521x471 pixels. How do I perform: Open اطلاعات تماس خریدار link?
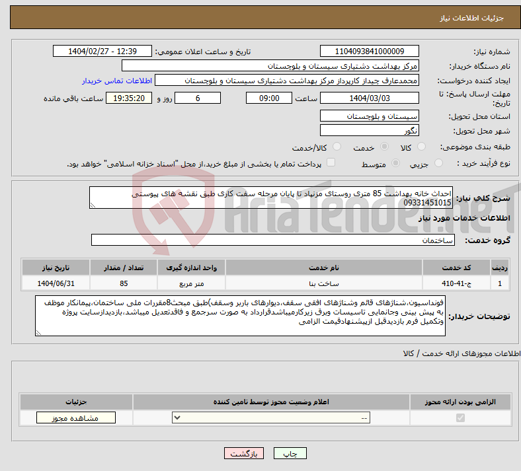coord(117,81)
